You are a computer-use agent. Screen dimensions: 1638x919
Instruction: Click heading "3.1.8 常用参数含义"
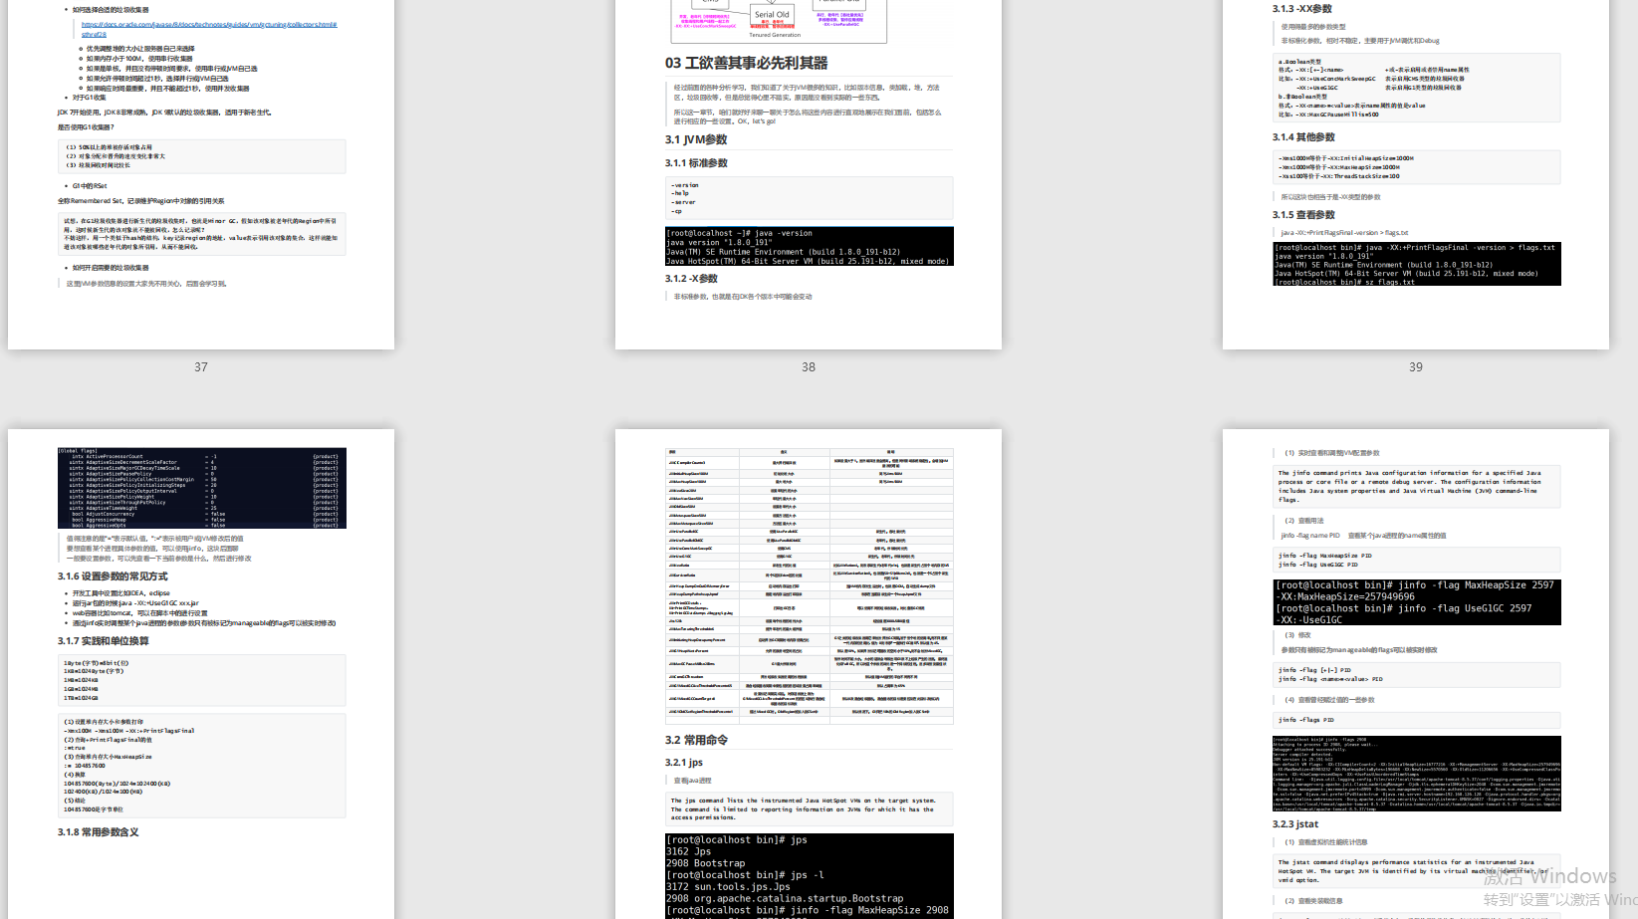pyautogui.click(x=98, y=832)
